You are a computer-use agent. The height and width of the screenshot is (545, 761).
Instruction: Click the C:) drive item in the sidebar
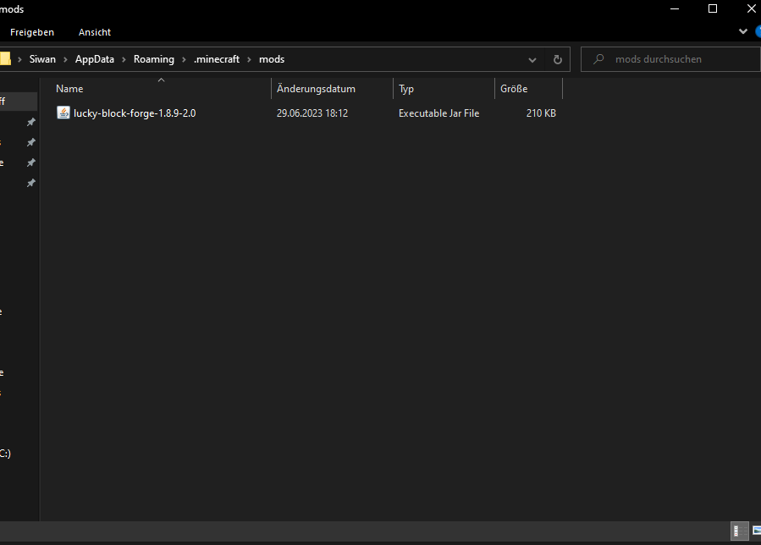point(5,454)
